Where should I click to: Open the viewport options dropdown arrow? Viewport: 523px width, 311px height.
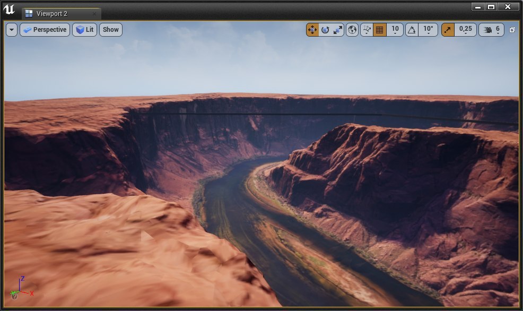(x=12, y=30)
